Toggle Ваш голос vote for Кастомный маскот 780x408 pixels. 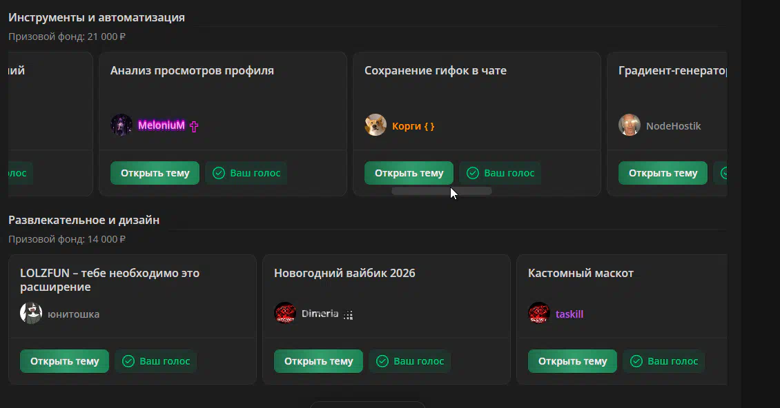click(663, 361)
